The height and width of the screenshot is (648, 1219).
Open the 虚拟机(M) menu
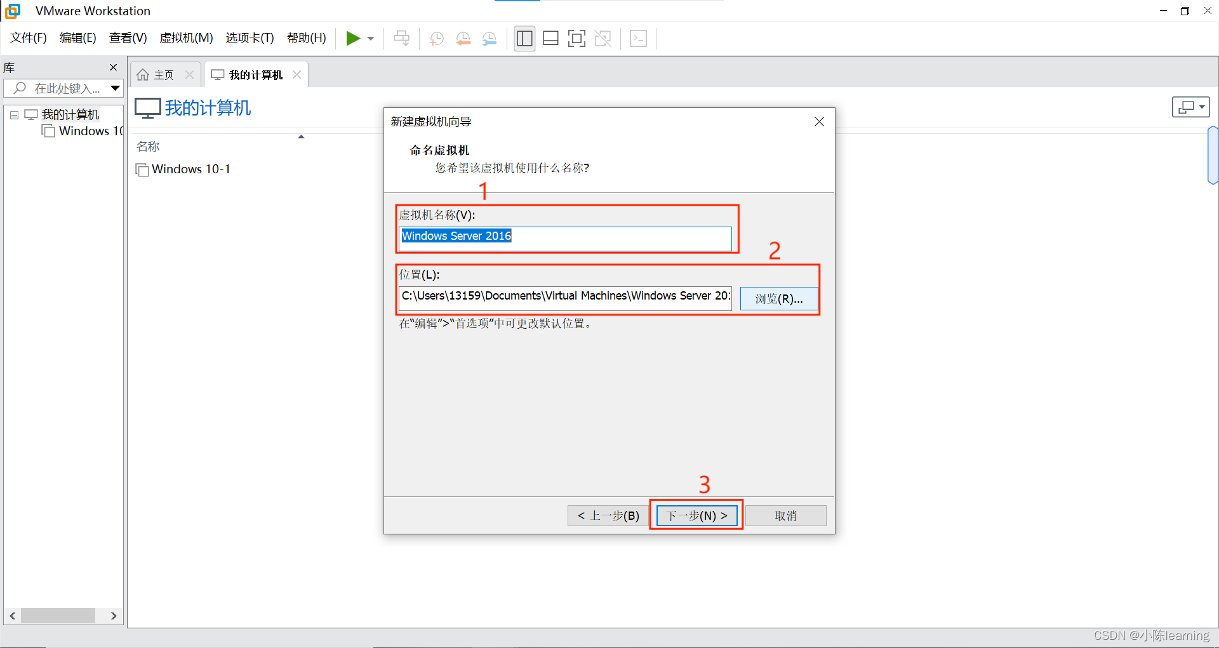coord(186,38)
